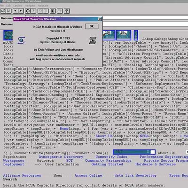Go forward with the right arrow icon

point(21,11)
